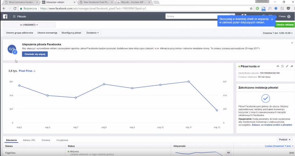Click the pixel code info icon
Image resolution: width=295 pixels, height=156 pixels.
[12, 49]
